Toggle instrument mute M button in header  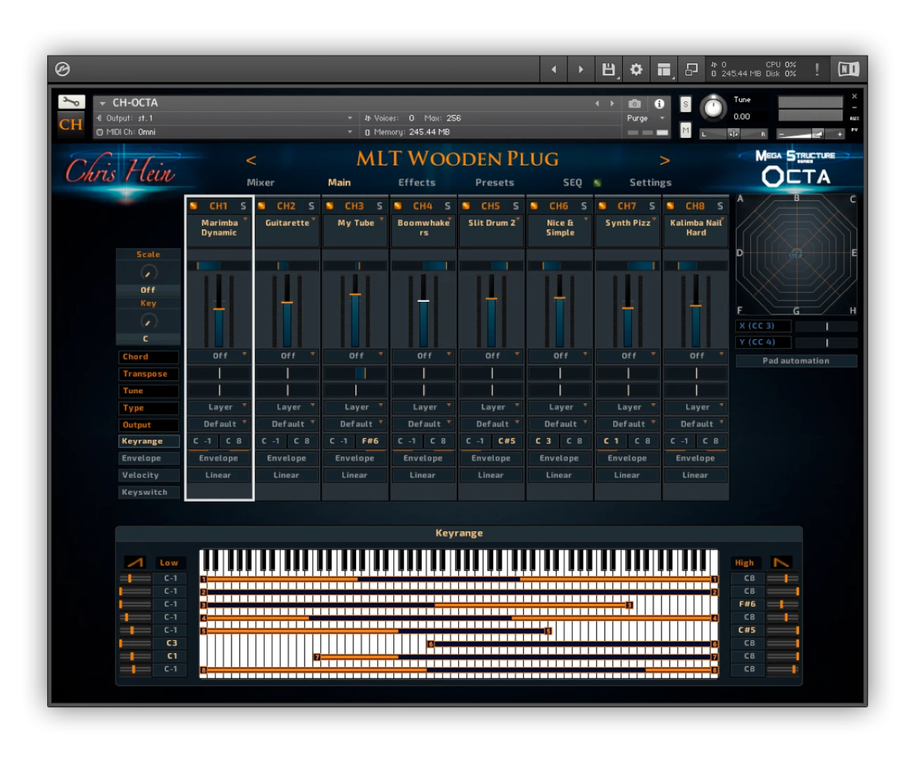686,130
